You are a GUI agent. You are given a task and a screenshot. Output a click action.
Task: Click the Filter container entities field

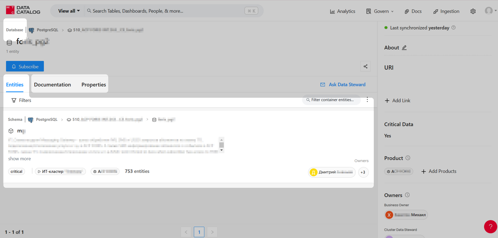click(x=332, y=100)
